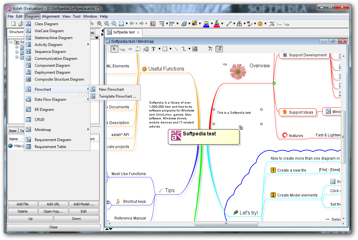The width and height of the screenshot is (358, 240).
Task: Choose Template Flowchart ... option
Action: 115,96
